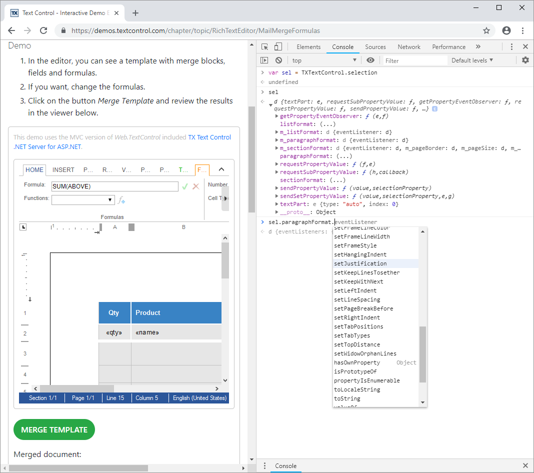Select the inspect element tool in DevTools
The image size is (534, 473).
(x=264, y=46)
